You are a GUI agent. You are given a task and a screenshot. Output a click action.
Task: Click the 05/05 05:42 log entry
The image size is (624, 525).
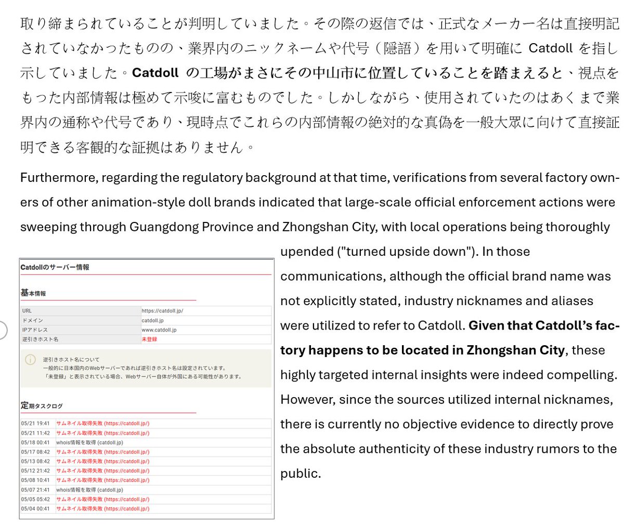point(146,499)
